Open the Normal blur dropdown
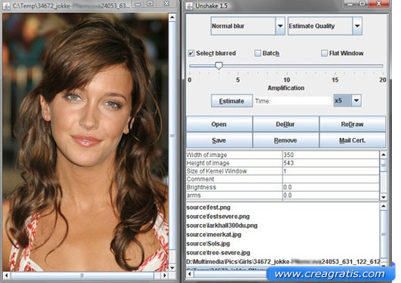The width and height of the screenshot is (401, 283). (x=248, y=26)
